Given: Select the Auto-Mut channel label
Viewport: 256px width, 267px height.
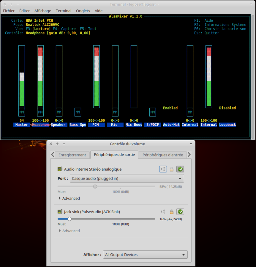Looking at the screenshot, I should click(171, 124).
